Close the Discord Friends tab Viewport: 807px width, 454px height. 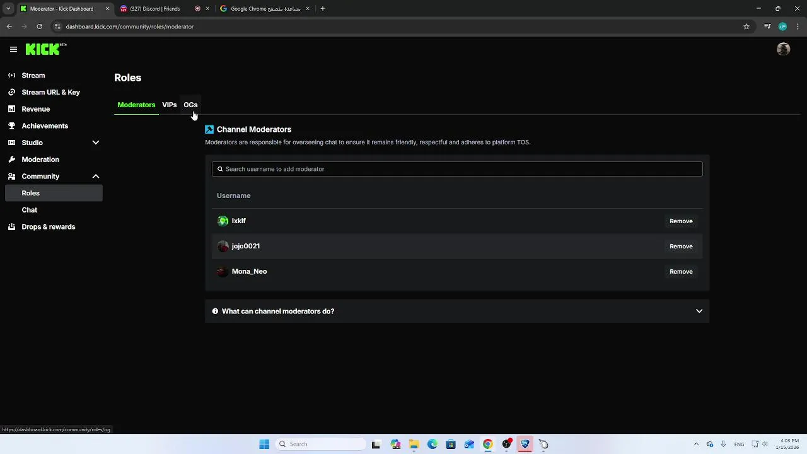(207, 9)
